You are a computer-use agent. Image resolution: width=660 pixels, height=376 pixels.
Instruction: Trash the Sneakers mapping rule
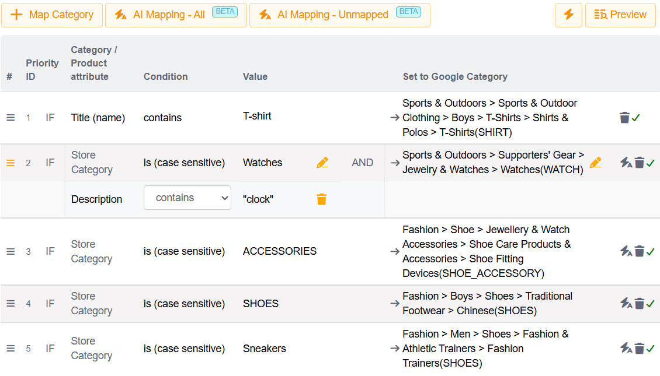[640, 349]
